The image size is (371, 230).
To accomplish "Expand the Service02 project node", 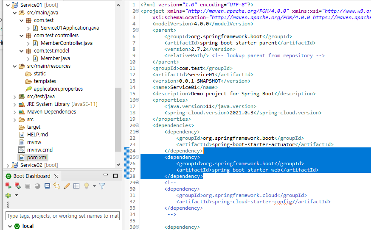I will [8, 166].
